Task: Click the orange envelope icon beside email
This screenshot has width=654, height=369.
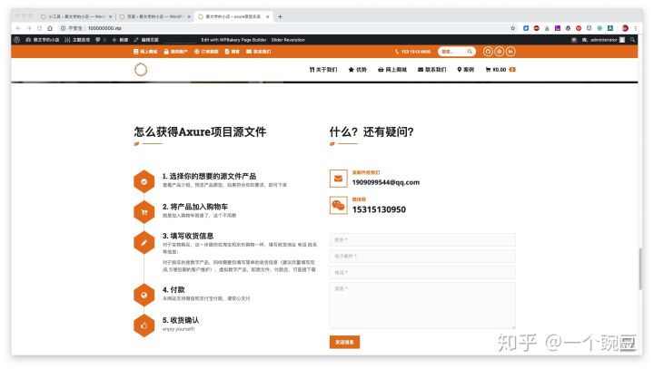Action: pyautogui.click(x=338, y=179)
